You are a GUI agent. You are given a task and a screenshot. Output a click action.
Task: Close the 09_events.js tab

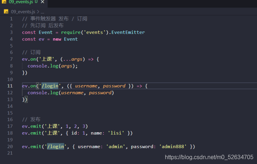coord(42,2)
